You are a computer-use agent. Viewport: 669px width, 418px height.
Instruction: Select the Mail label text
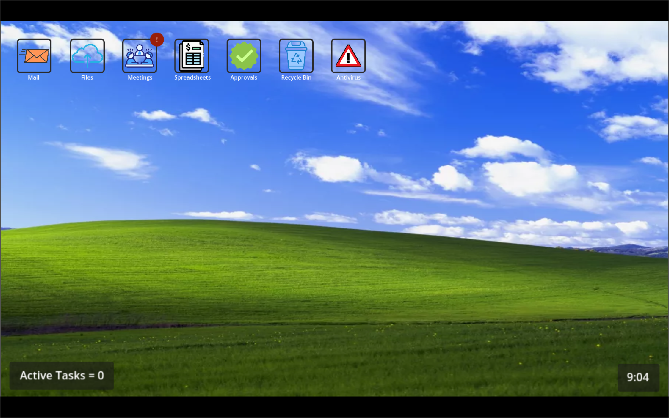pos(34,78)
